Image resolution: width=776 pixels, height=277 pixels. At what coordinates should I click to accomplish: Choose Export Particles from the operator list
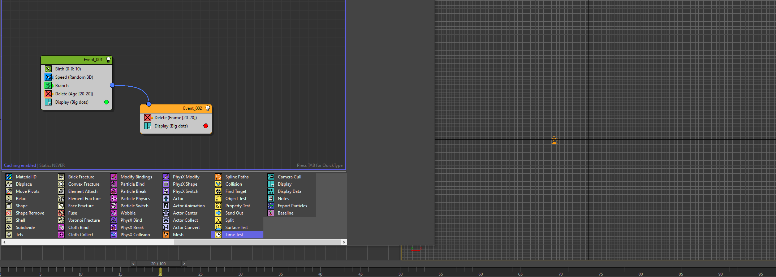click(x=292, y=206)
